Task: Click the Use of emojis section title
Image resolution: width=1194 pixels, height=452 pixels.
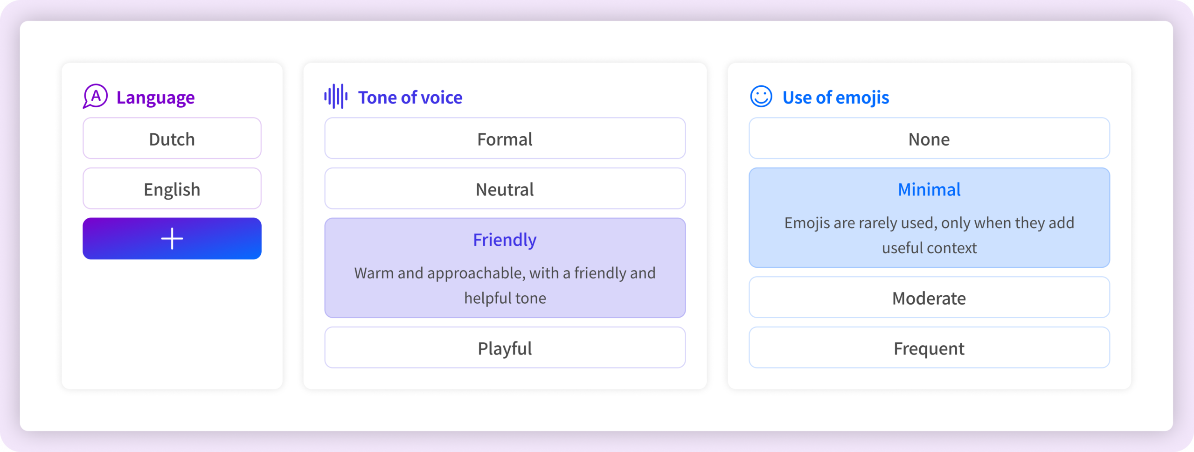Action: tap(835, 97)
